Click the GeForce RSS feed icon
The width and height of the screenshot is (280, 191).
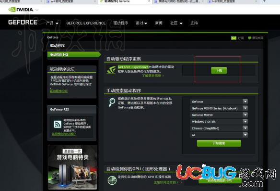pyautogui.click(x=58, y=124)
